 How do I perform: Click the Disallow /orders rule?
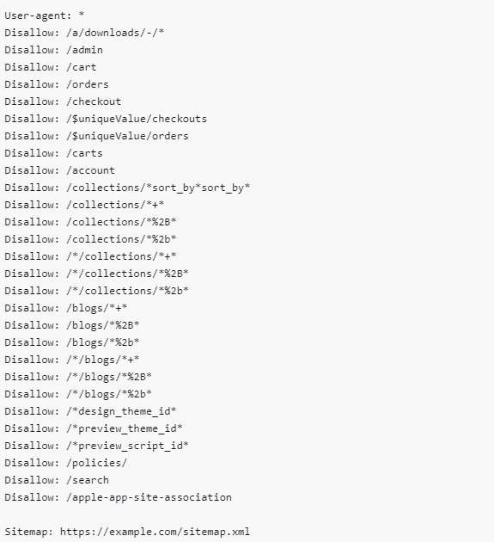57,84
